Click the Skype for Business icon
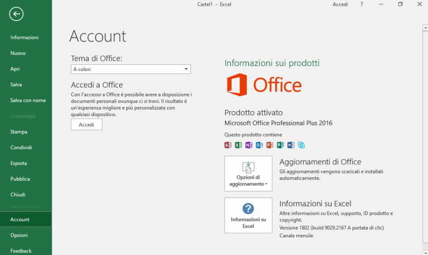 pyautogui.click(x=301, y=145)
